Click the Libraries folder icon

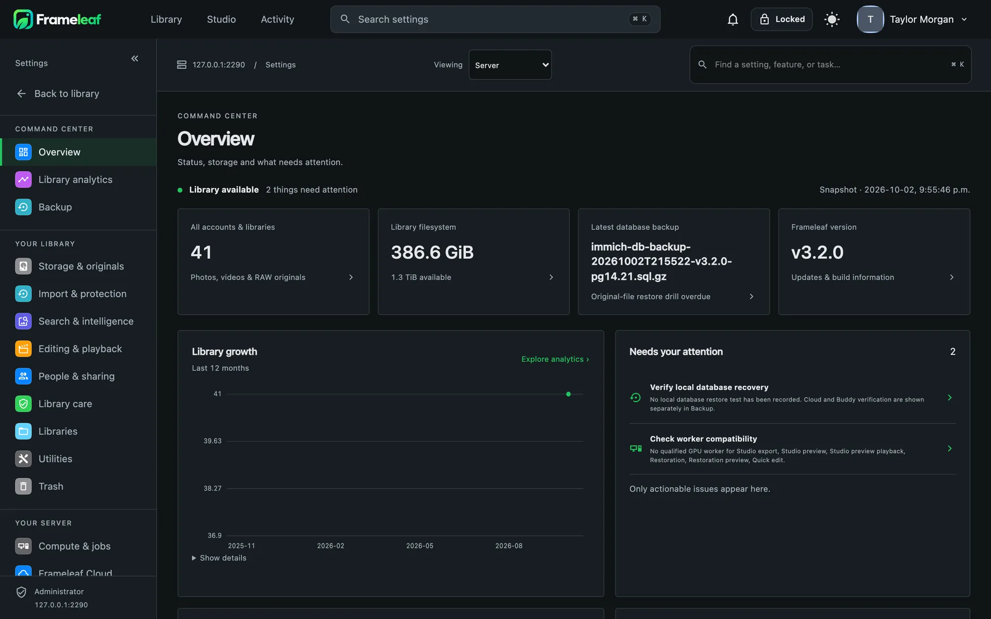(23, 431)
